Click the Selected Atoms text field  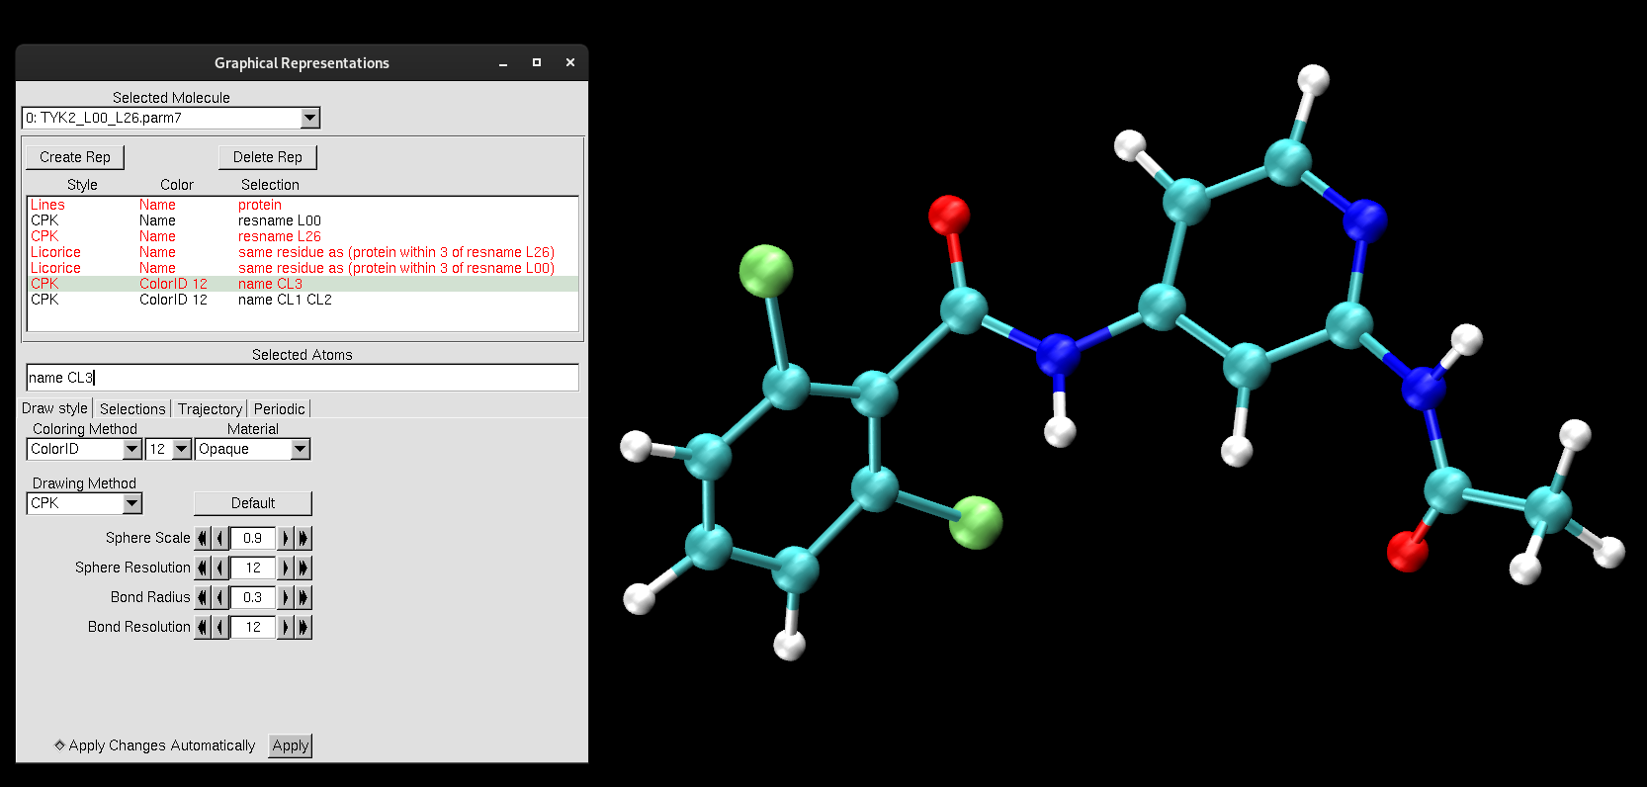[302, 378]
